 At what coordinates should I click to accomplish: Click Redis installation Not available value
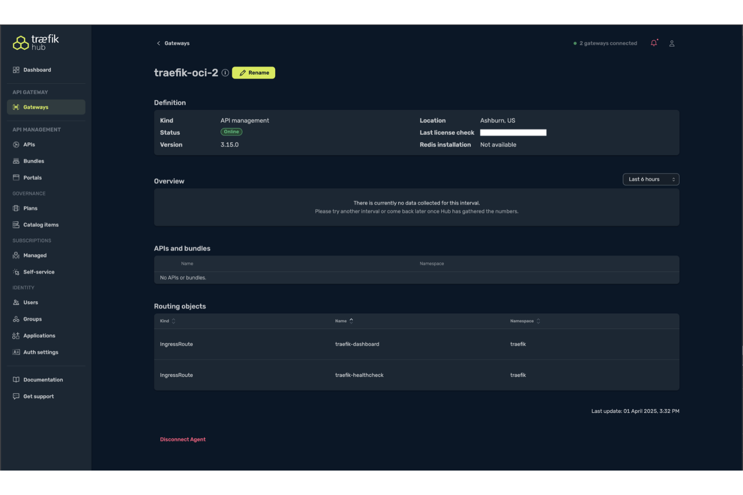coord(498,144)
